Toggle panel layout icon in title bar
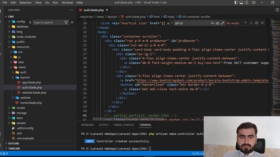 point(241,3)
